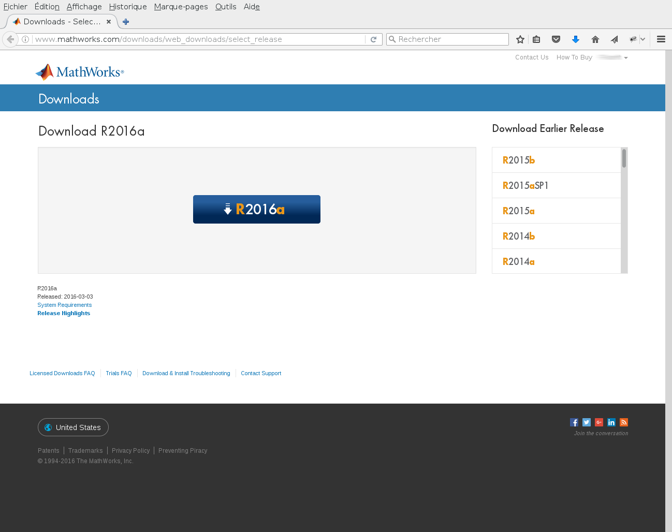Close the Downloads tab
The width and height of the screenshot is (672, 532).
[109, 22]
